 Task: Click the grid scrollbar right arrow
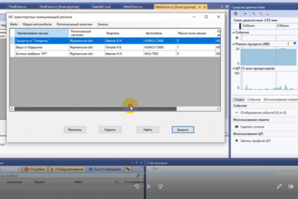(218, 109)
